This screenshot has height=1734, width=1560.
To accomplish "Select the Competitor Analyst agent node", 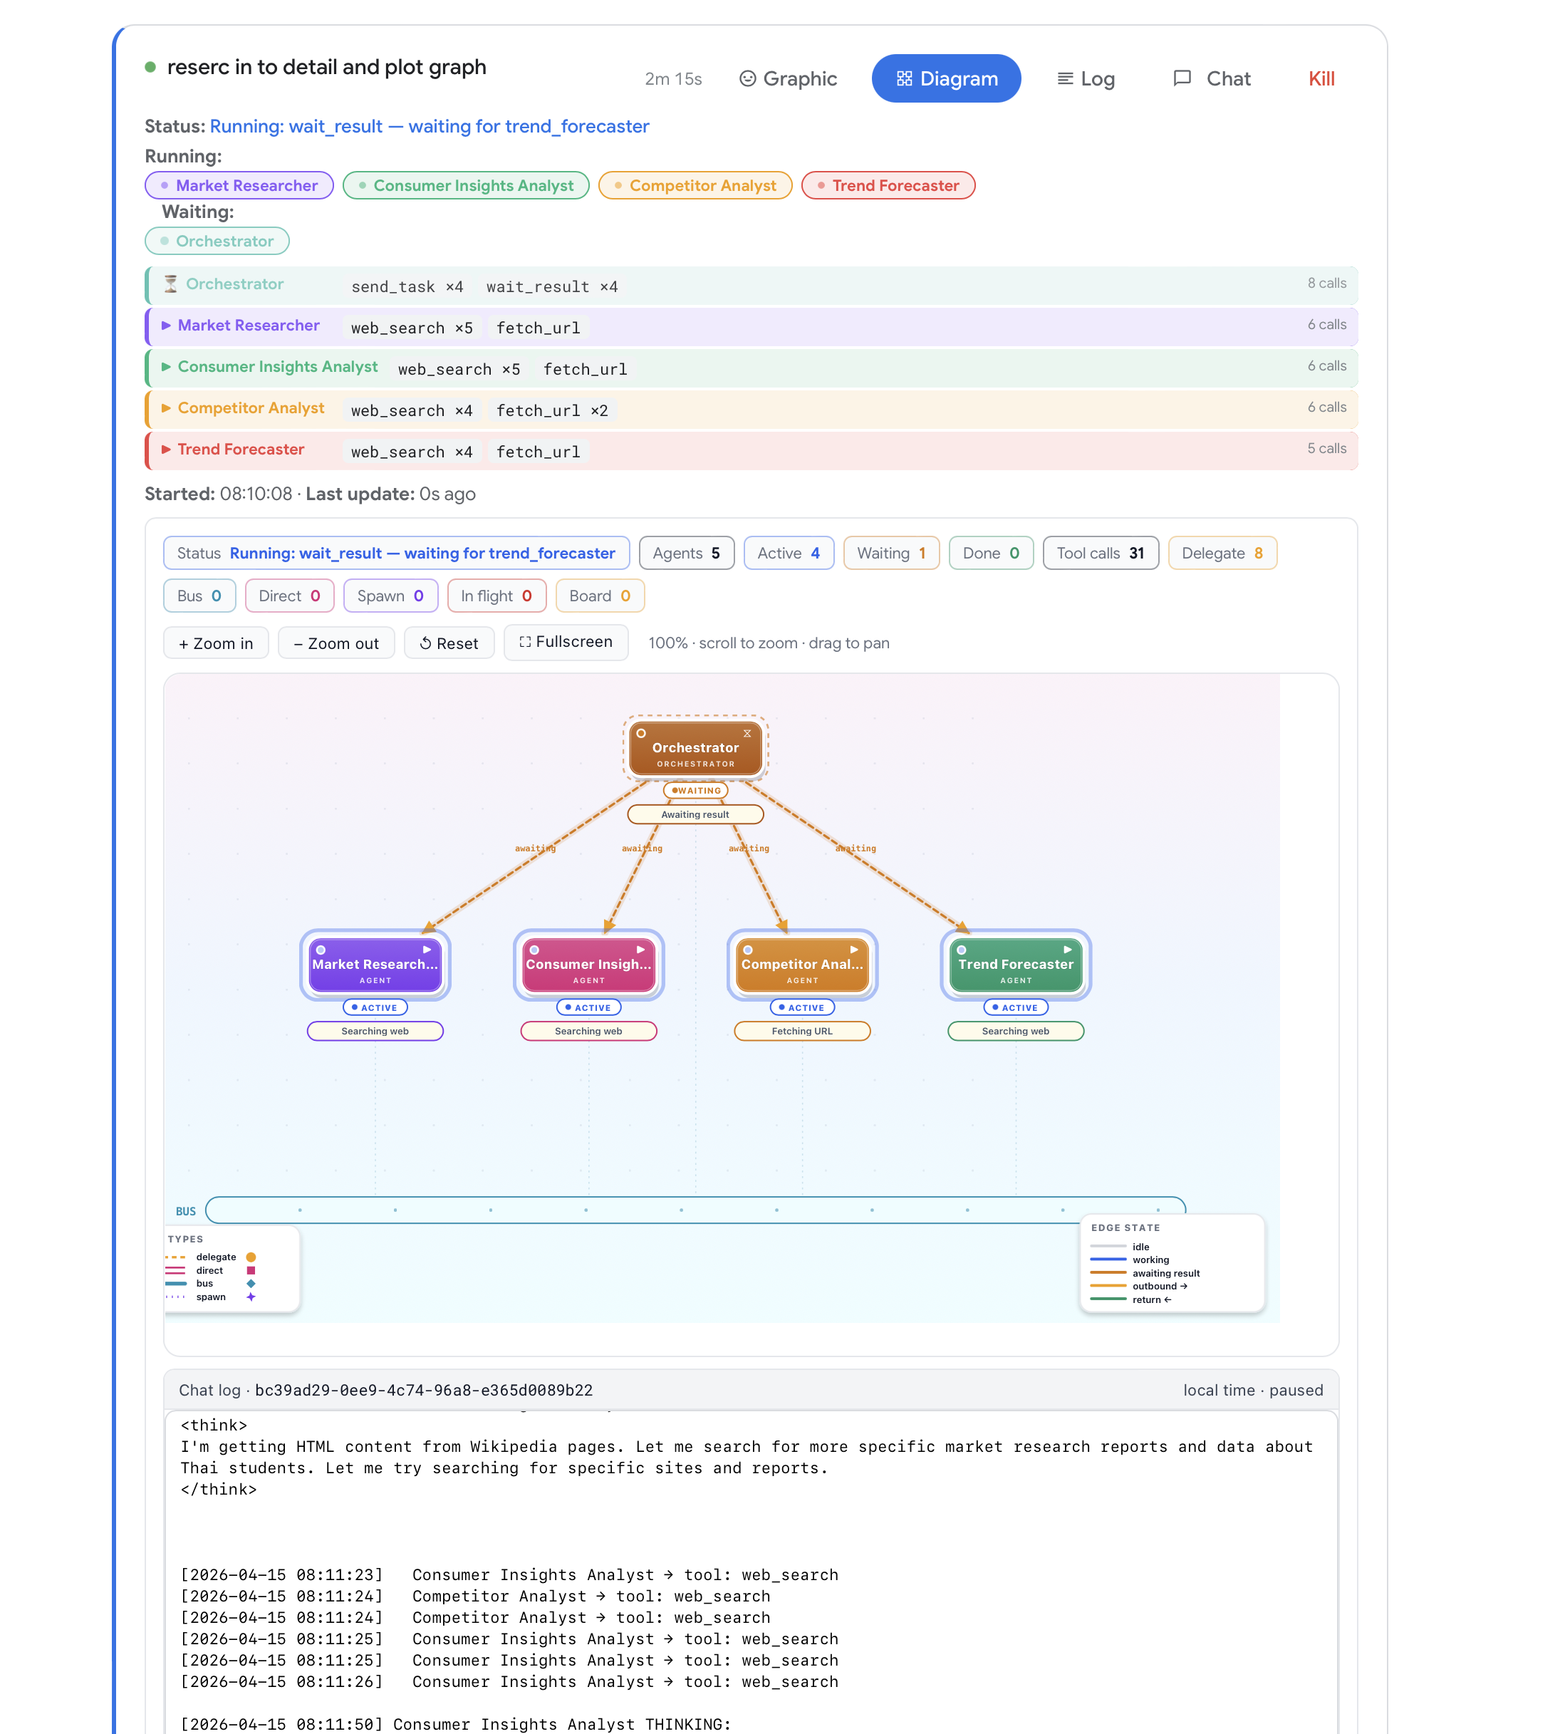I will [x=801, y=965].
